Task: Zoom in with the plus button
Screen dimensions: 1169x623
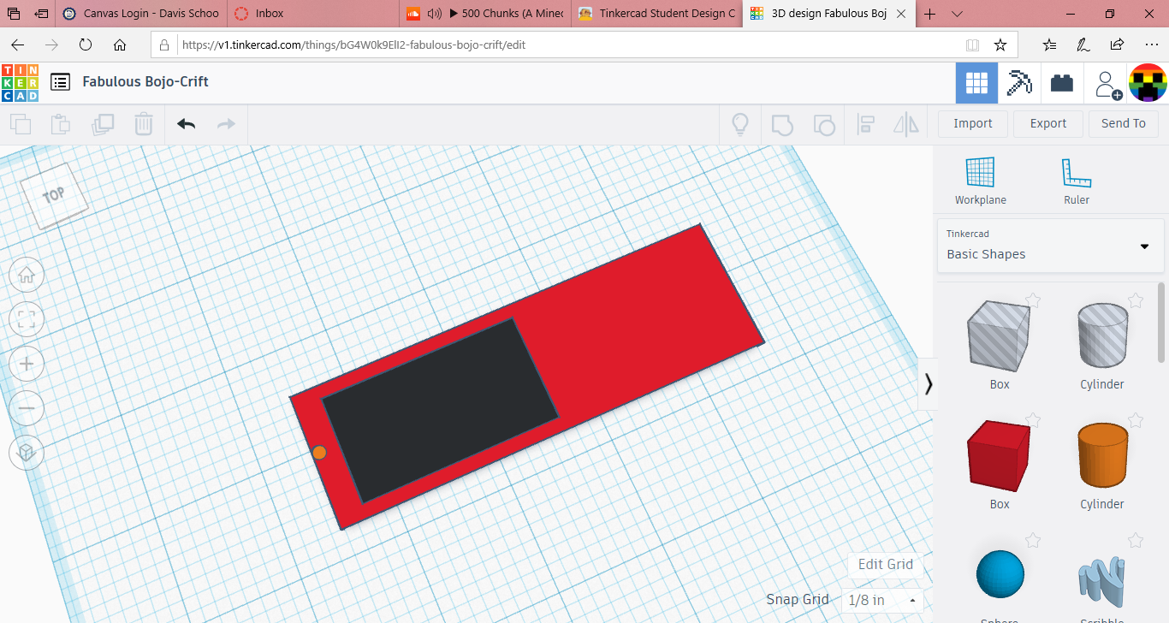Action: (27, 364)
